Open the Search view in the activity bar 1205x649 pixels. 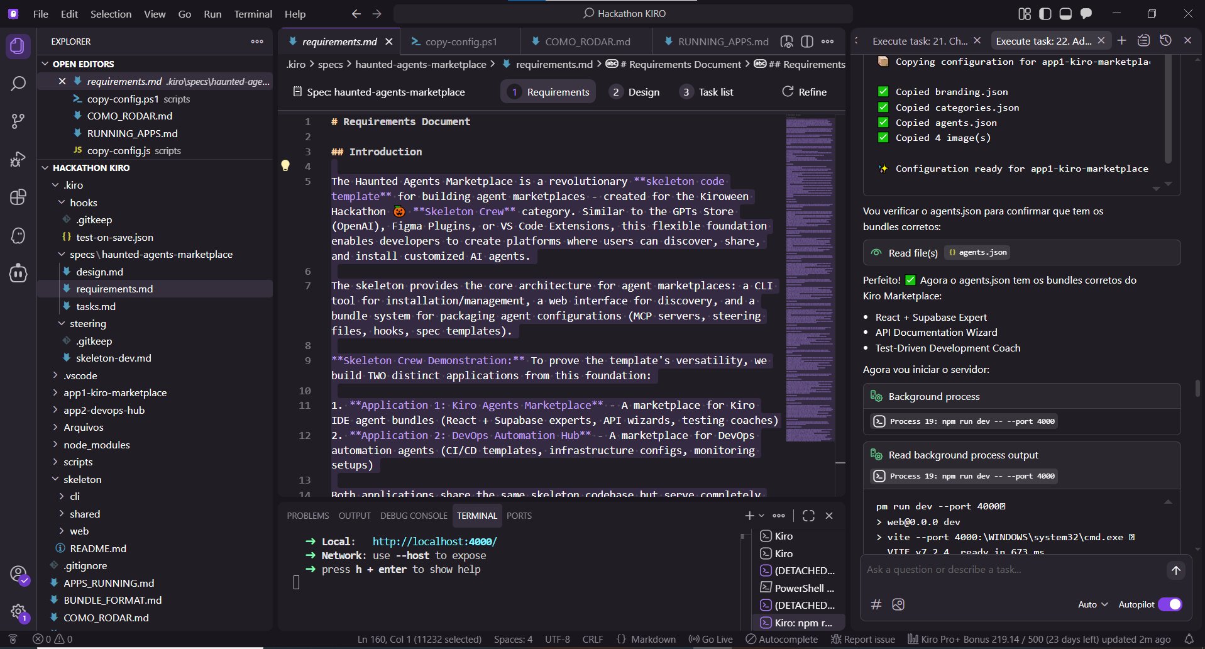pyautogui.click(x=18, y=84)
